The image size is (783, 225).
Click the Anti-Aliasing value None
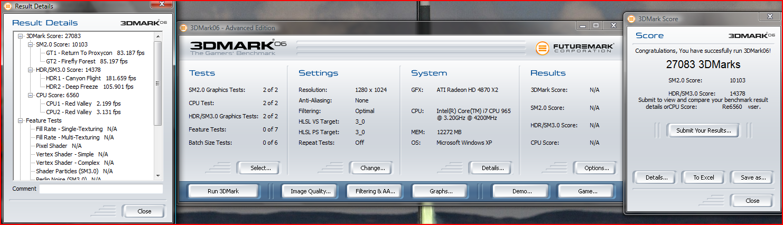point(362,100)
